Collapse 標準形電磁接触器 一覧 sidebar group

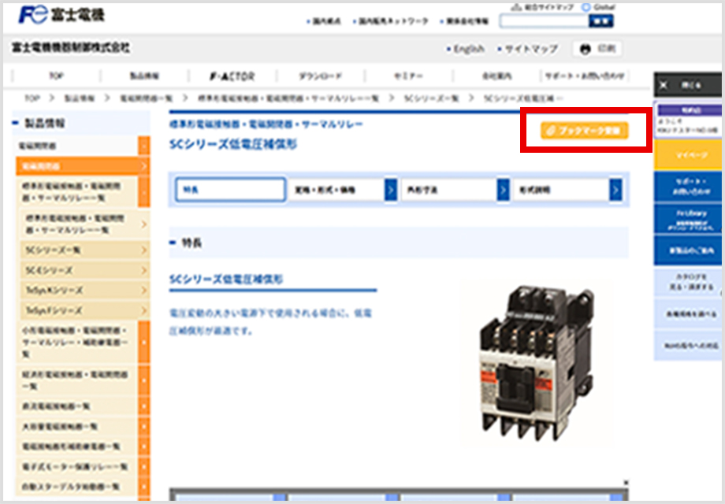coord(144,192)
